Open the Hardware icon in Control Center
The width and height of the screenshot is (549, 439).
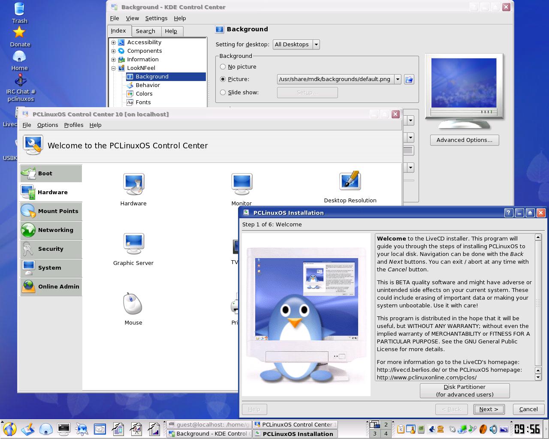(x=133, y=189)
